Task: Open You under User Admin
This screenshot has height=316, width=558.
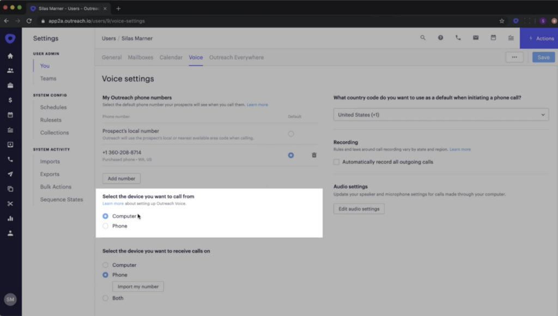Action: 45,66
